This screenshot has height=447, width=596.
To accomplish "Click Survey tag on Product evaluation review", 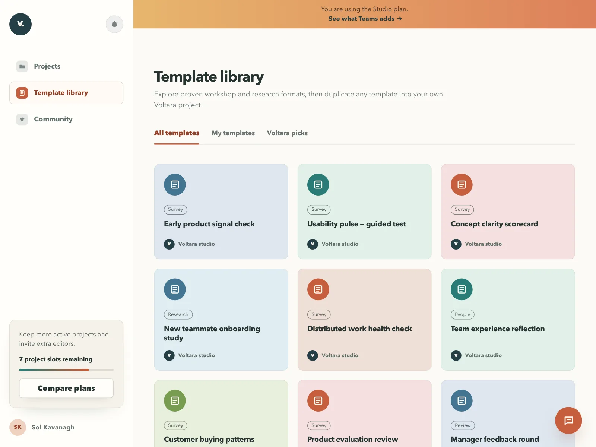I will click(x=319, y=425).
